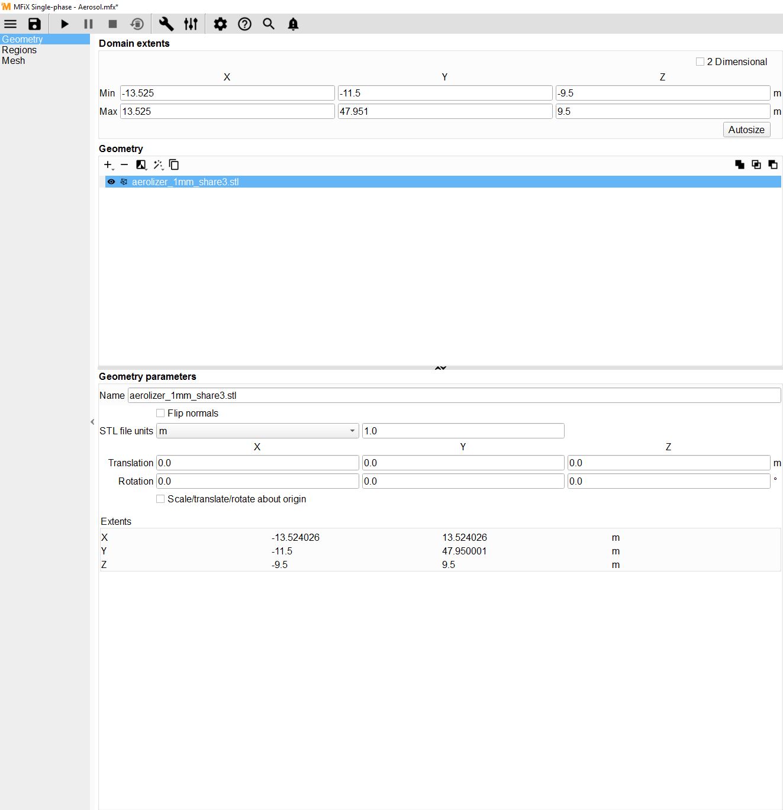783x810 pixels.
Task: Edit the STL units scale factor 1.0
Action: (463, 431)
